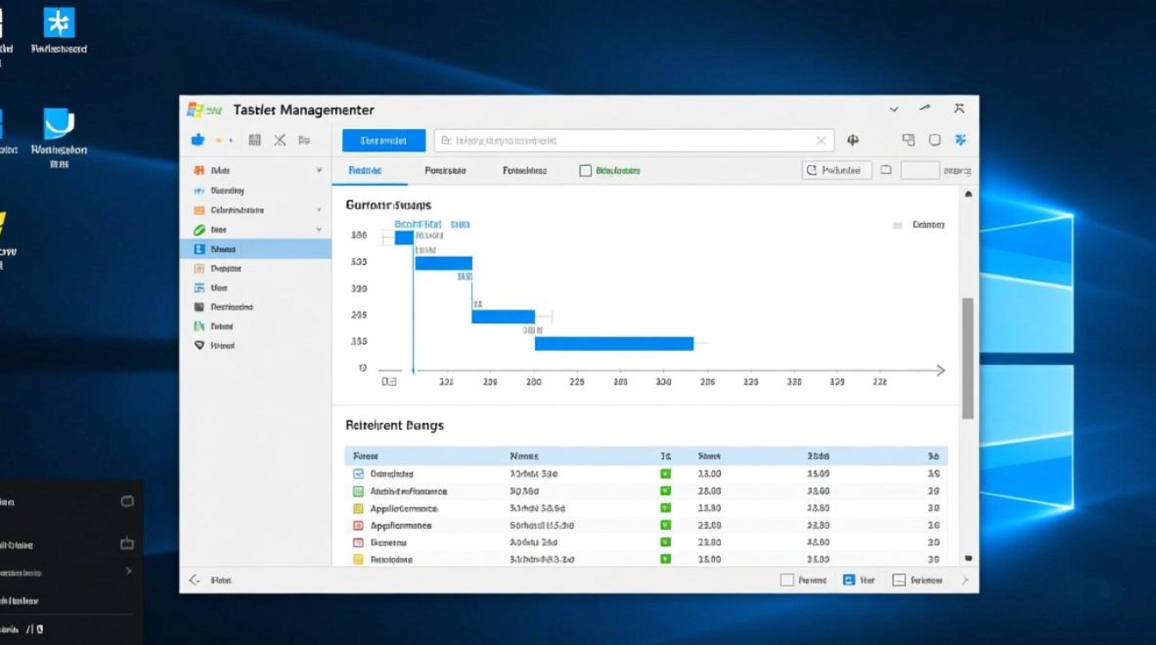The width and height of the screenshot is (1156, 645).
Task: Click the back arrow in the bottom bar
Action: pos(194,580)
